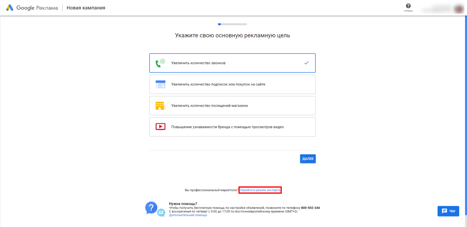This screenshot has width=467, height=227.
Task: Click the red video play icon
Action: (160, 127)
